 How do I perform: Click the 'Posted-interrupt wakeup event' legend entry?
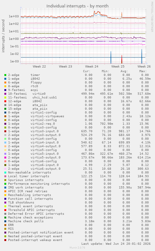coord(35,240)
